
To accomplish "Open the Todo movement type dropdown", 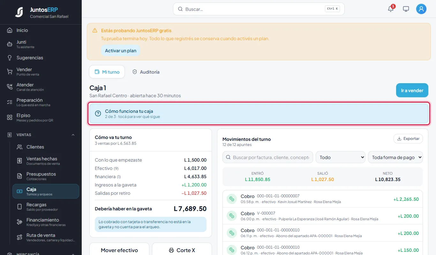I will tap(341, 157).
